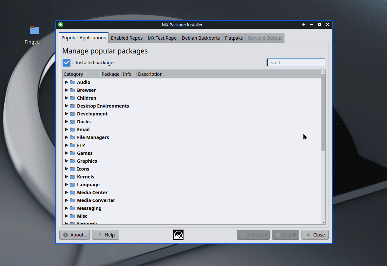Open the Debian Backports tab

(201, 38)
